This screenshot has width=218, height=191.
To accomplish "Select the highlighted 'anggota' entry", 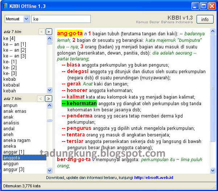I will click(x=24, y=158).
